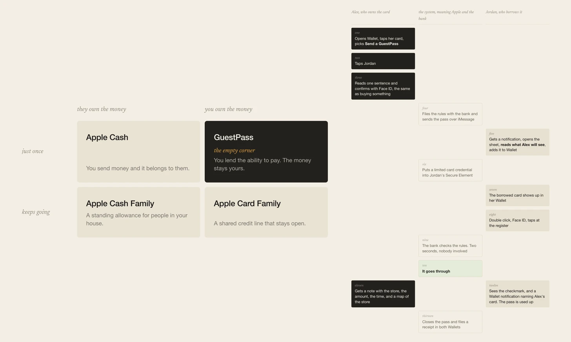Select the "Alex, who owns the card" header
This screenshot has height=342, width=571.
(371, 12)
